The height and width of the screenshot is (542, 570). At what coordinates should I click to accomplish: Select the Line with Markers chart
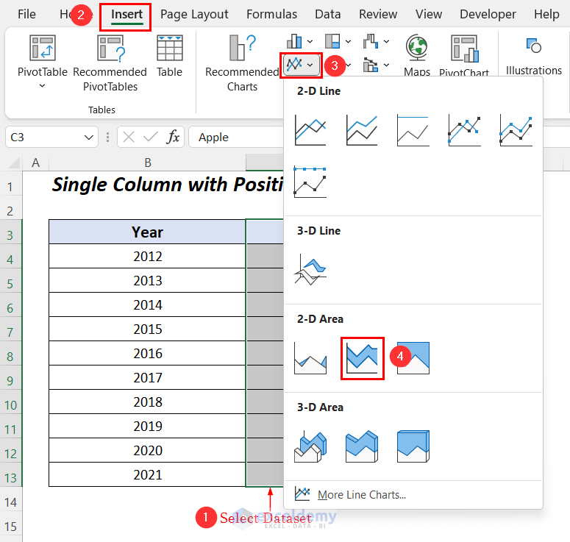tap(465, 129)
